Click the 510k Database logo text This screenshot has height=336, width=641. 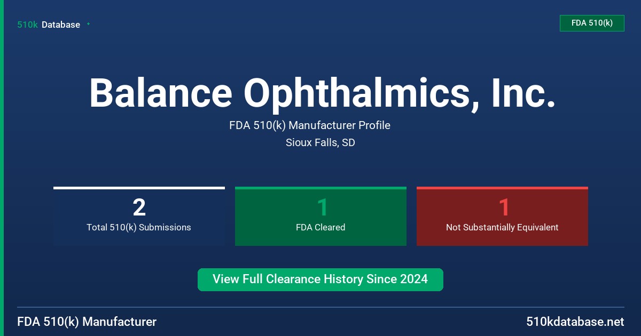pyautogui.click(x=49, y=25)
